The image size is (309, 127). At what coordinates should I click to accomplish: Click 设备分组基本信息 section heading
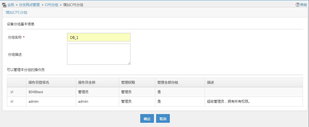click(21, 24)
